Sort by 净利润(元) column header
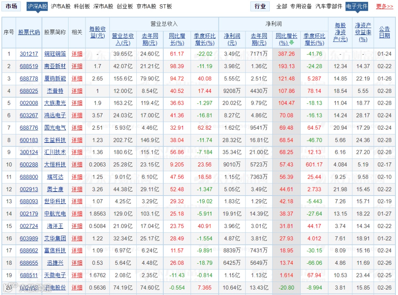 (x=232, y=39)
